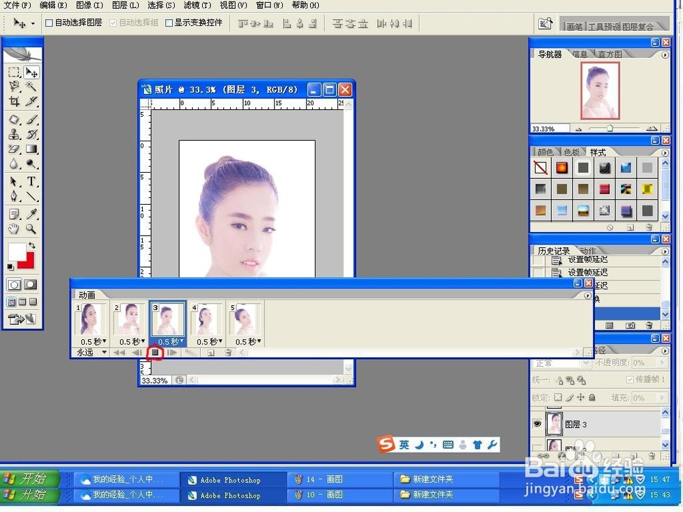Select the Pen tool

click(14, 197)
